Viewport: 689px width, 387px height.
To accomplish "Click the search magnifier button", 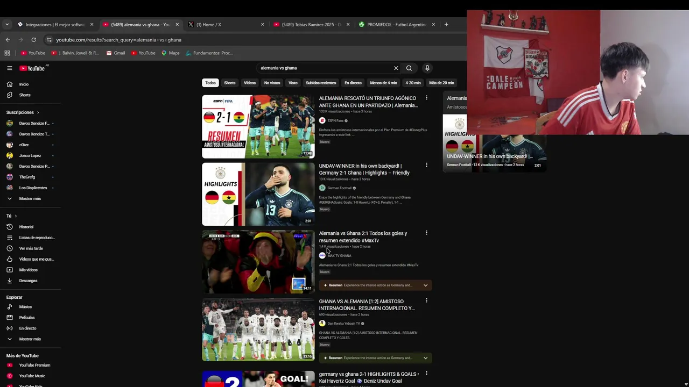I will [x=409, y=68].
